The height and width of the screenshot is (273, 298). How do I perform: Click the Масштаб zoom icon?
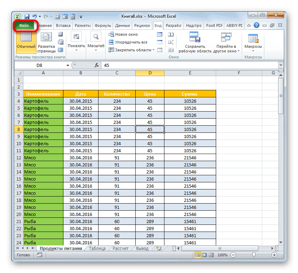pyautogui.click(x=95, y=37)
